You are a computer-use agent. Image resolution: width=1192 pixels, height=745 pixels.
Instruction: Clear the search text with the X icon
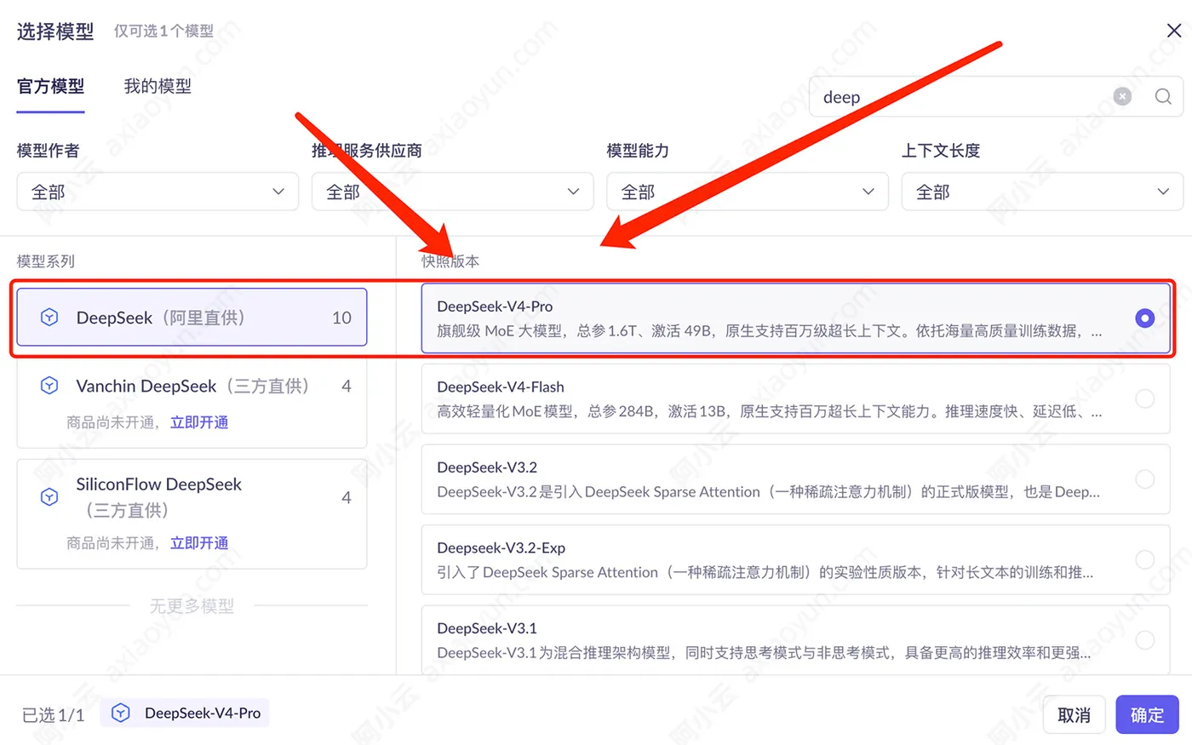tap(1122, 96)
